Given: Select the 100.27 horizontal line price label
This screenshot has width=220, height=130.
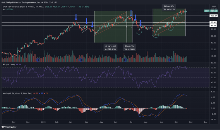Looking at the screenshot, I should pyautogui.click(x=213, y=16).
